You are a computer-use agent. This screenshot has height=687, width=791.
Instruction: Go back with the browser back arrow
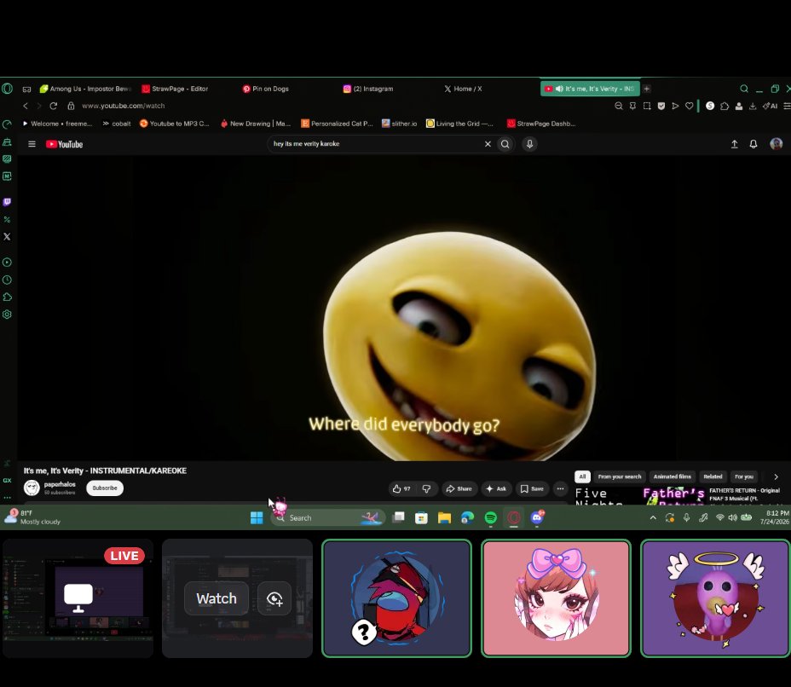pos(26,106)
